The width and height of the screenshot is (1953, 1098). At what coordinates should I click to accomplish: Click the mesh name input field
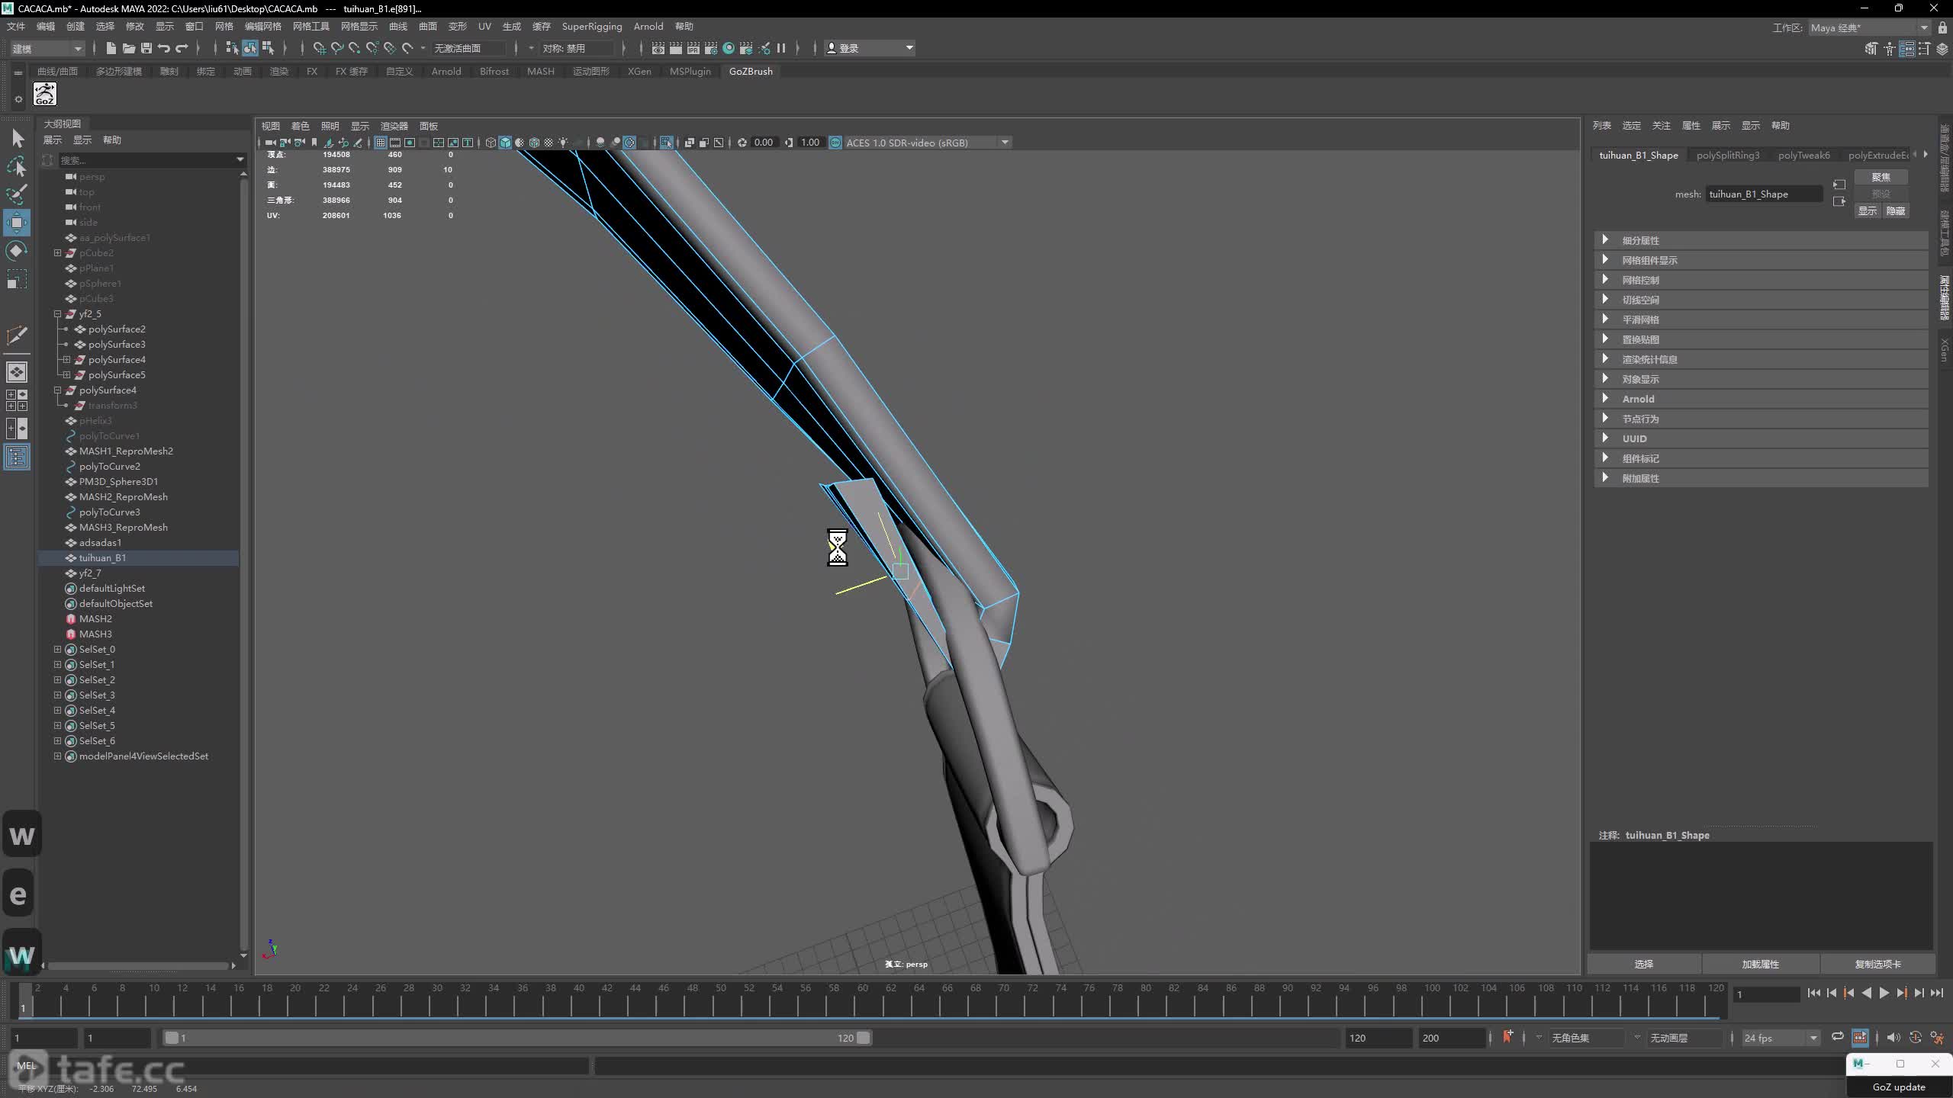pos(1764,194)
